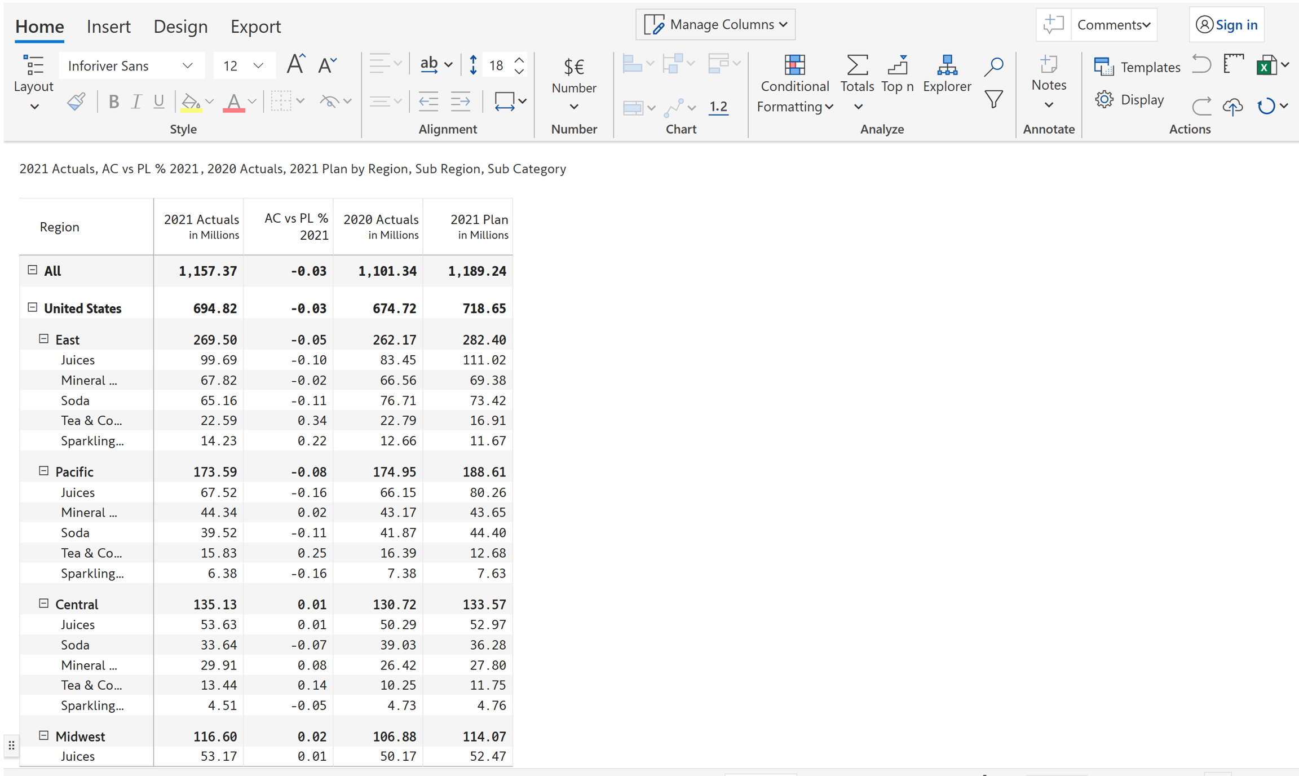Click the Undo arrow icon
This screenshot has width=1299, height=776.
[x=1201, y=65]
